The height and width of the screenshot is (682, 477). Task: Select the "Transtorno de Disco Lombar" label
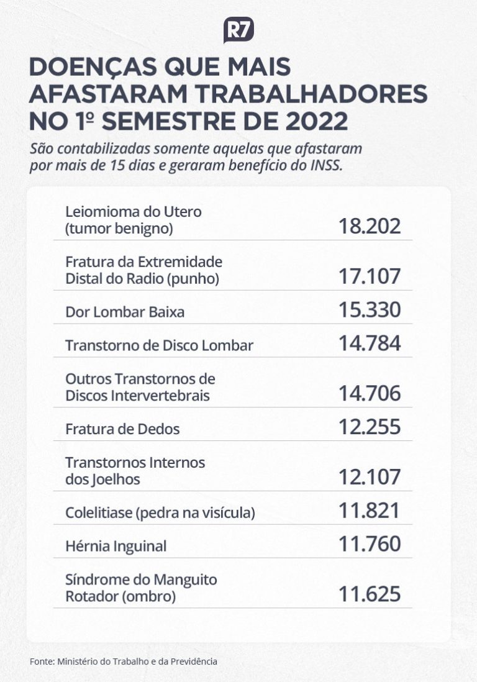pyautogui.click(x=159, y=345)
